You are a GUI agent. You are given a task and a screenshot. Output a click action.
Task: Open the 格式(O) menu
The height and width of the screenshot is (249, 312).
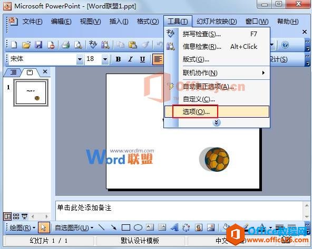pyautogui.click(x=148, y=21)
